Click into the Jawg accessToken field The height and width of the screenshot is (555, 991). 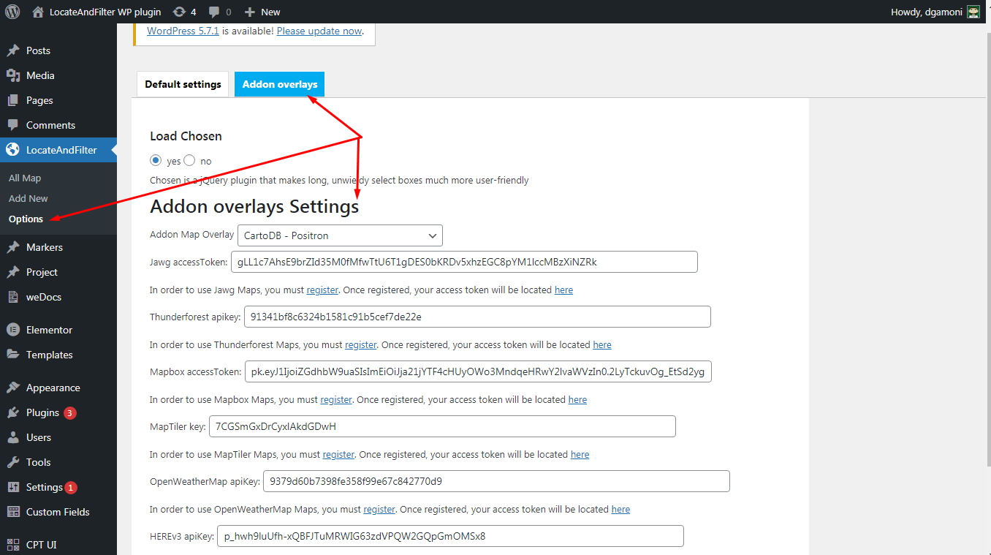[463, 262]
